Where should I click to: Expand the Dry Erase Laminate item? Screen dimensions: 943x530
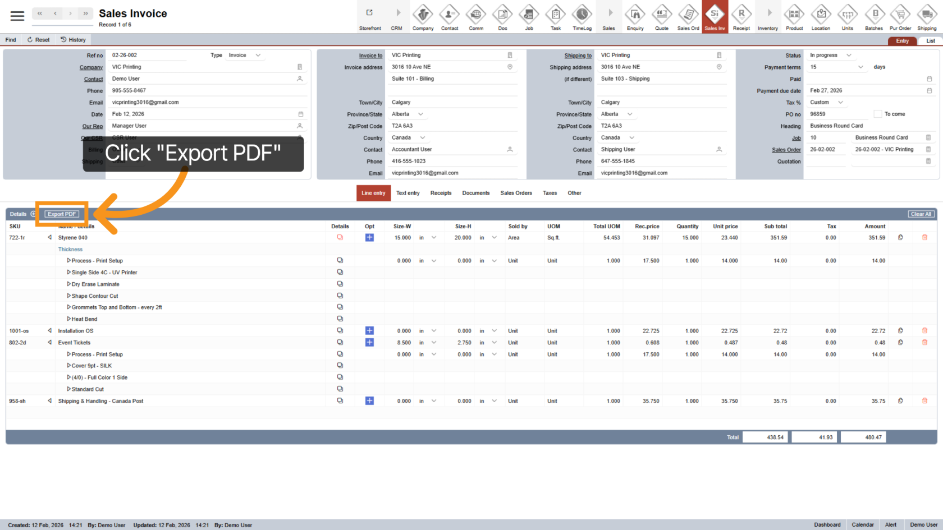click(69, 284)
